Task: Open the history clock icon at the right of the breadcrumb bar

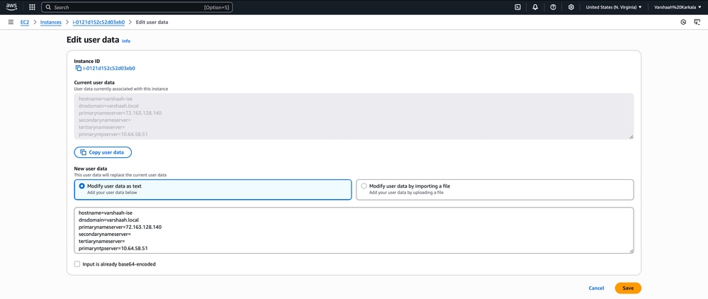Action: tap(683, 22)
